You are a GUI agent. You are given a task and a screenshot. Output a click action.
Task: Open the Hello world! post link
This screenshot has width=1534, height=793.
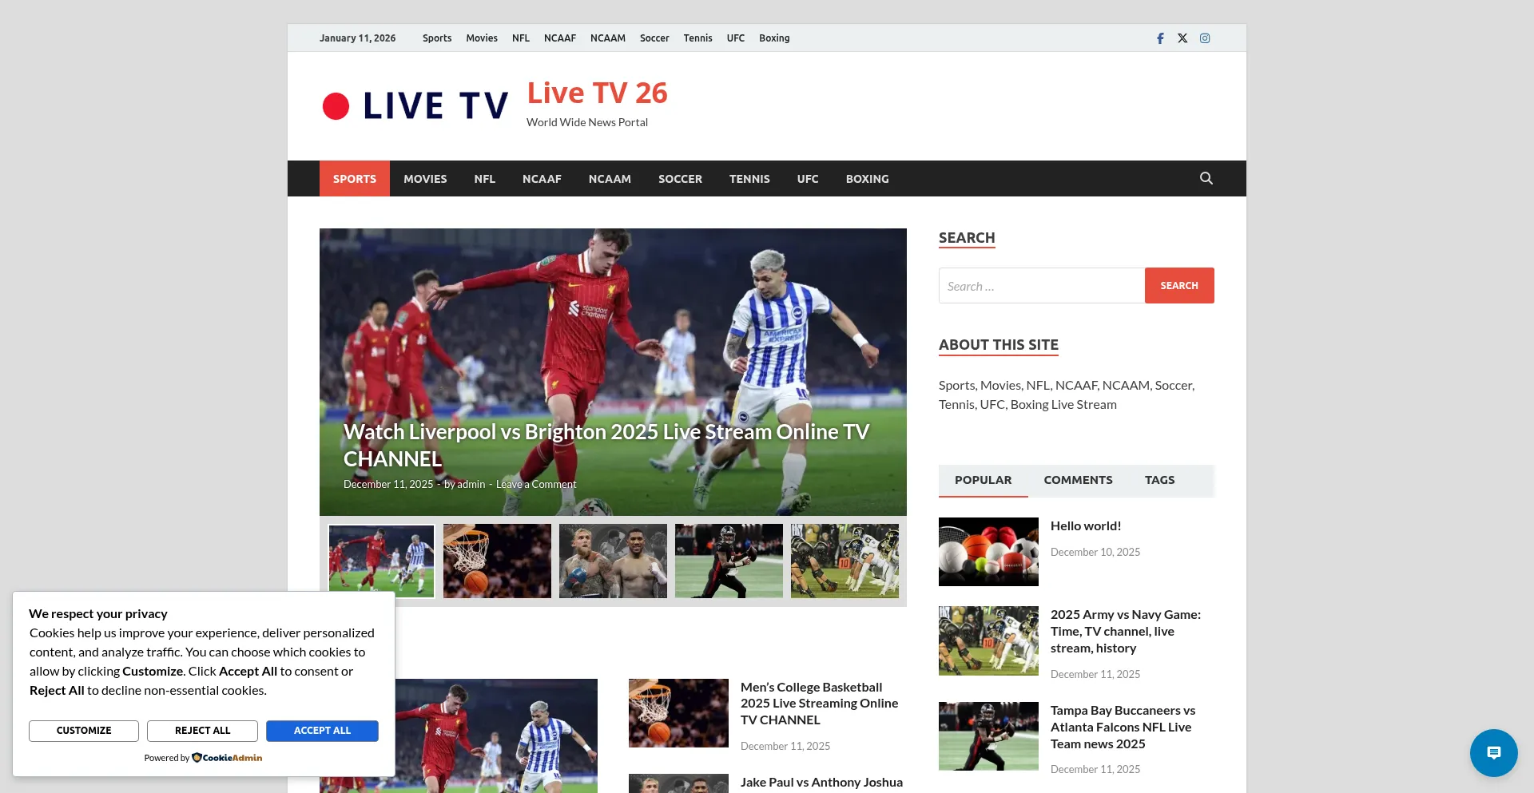(1085, 525)
